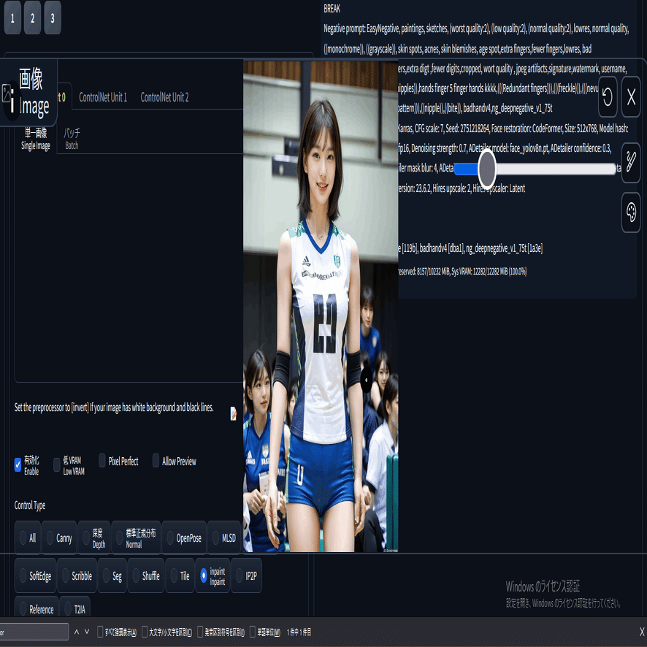647x647 pixels.
Task: Remove the image with the X icon
Action: [631, 97]
